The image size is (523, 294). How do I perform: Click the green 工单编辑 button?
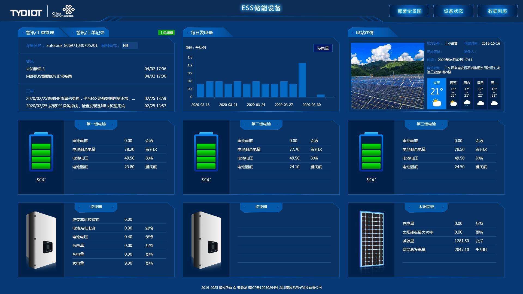pos(166,33)
